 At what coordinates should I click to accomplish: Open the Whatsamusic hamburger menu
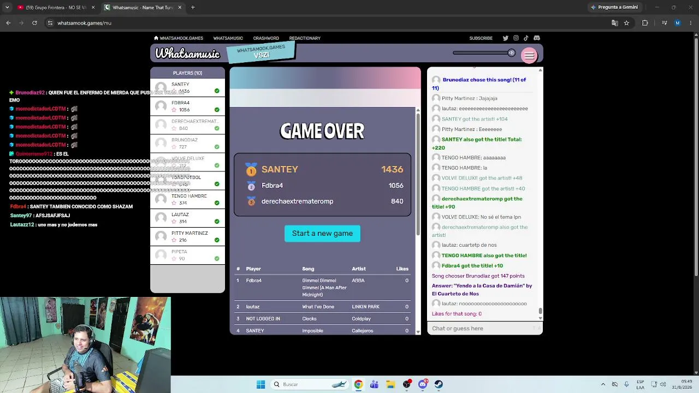(x=529, y=55)
